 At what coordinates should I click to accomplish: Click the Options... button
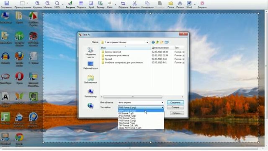point(177,113)
